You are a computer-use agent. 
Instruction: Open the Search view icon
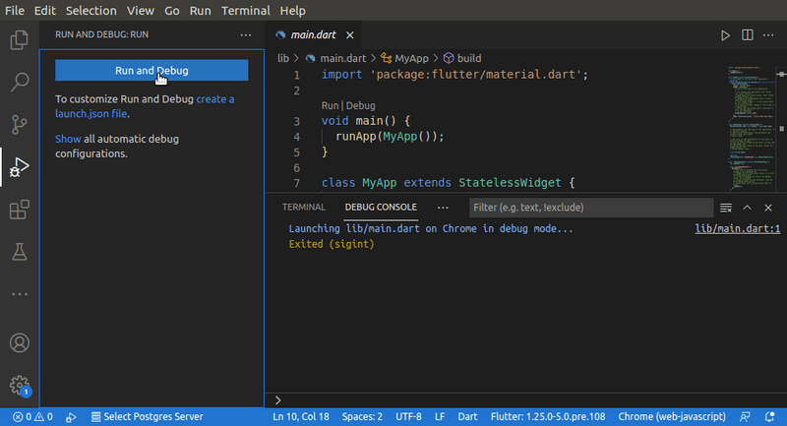pyautogui.click(x=19, y=82)
